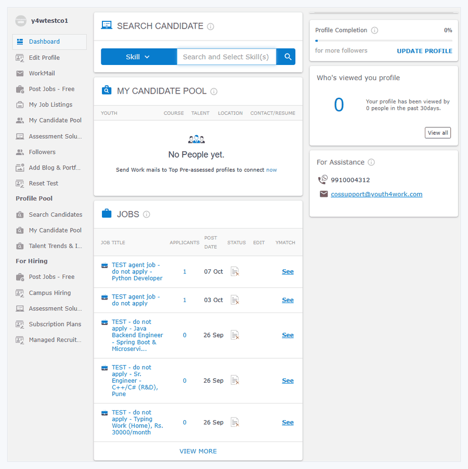
Task: Click the y4wtestco1 company logo avatar
Action: tap(21, 21)
